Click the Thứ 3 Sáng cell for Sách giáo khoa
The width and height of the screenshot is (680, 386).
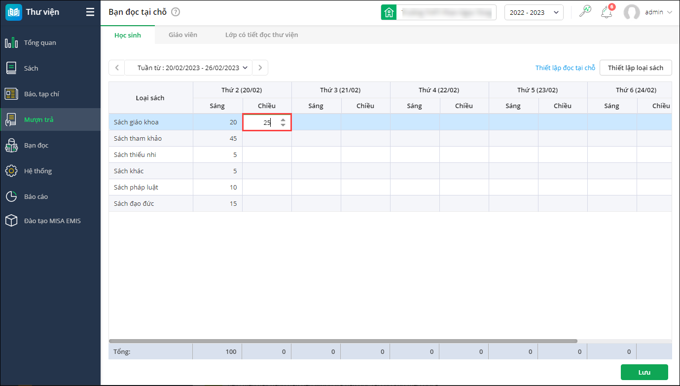pyautogui.click(x=316, y=122)
